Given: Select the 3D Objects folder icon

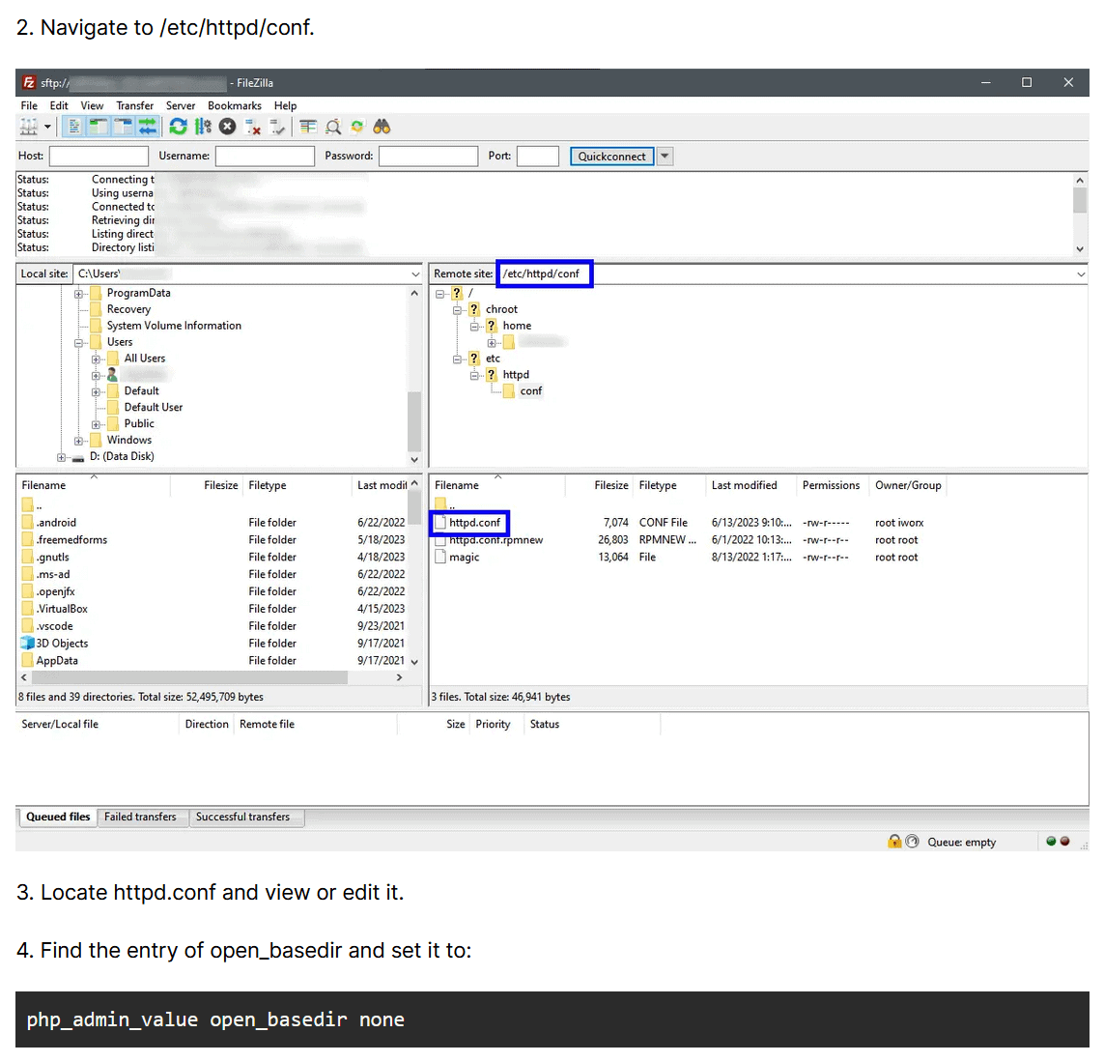Looking at the screenshot, I should point(27,643).
